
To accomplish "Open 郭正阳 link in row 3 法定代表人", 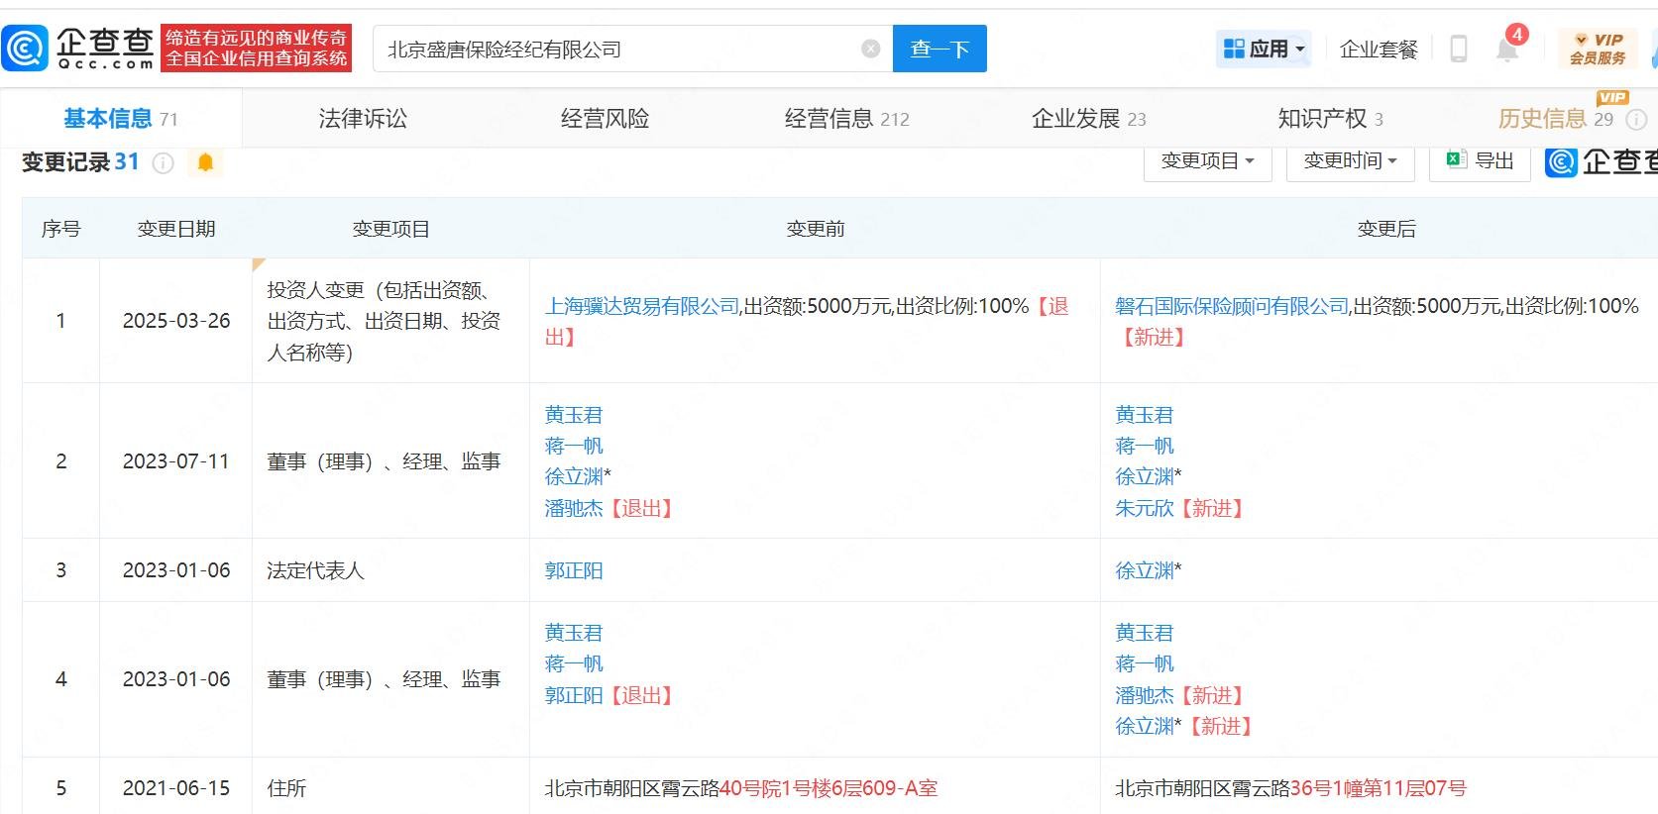I will [x=574, y=570].
